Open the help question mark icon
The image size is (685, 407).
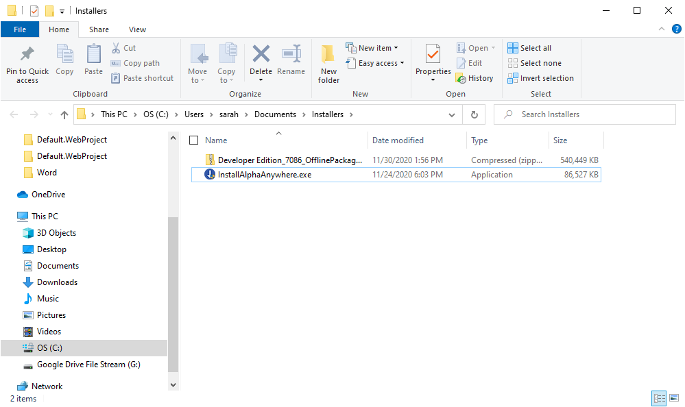point(676,29)
